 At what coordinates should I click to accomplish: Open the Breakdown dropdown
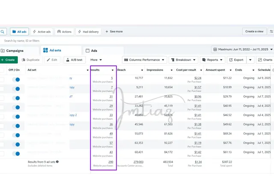point(183,60)
